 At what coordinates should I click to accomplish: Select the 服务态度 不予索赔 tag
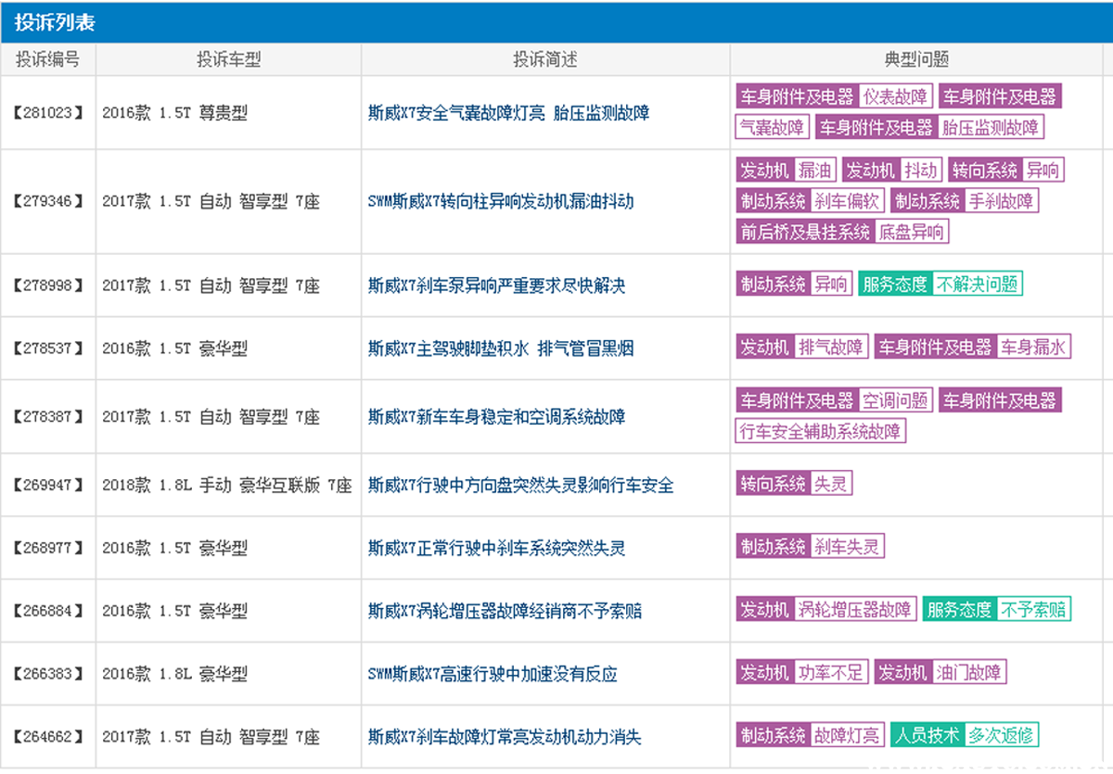click(997, 610)
